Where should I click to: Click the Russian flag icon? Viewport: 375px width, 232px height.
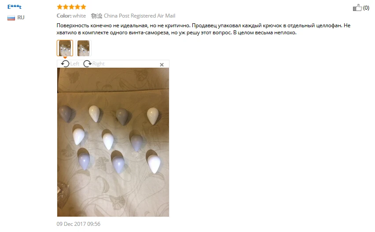click(11, 18)
